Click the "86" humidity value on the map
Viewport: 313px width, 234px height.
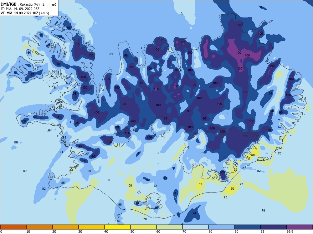120,205
